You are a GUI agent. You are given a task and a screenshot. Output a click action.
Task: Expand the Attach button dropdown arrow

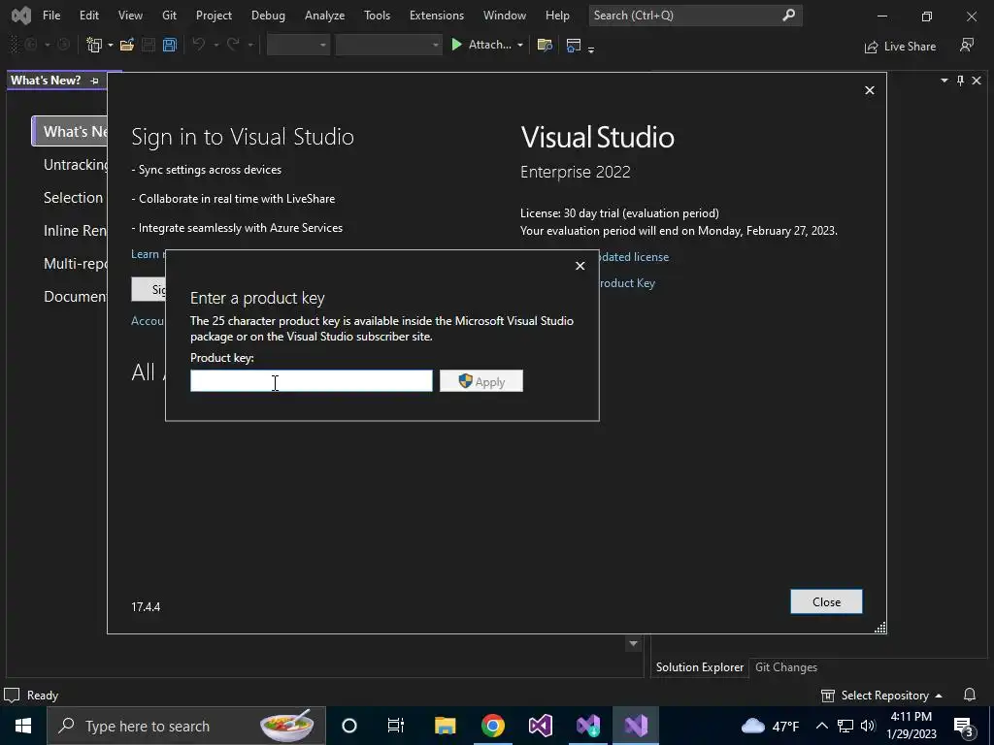520,45
